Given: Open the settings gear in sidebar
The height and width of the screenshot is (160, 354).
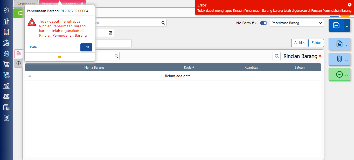Looking at the screenshot, I should point(6,10).
